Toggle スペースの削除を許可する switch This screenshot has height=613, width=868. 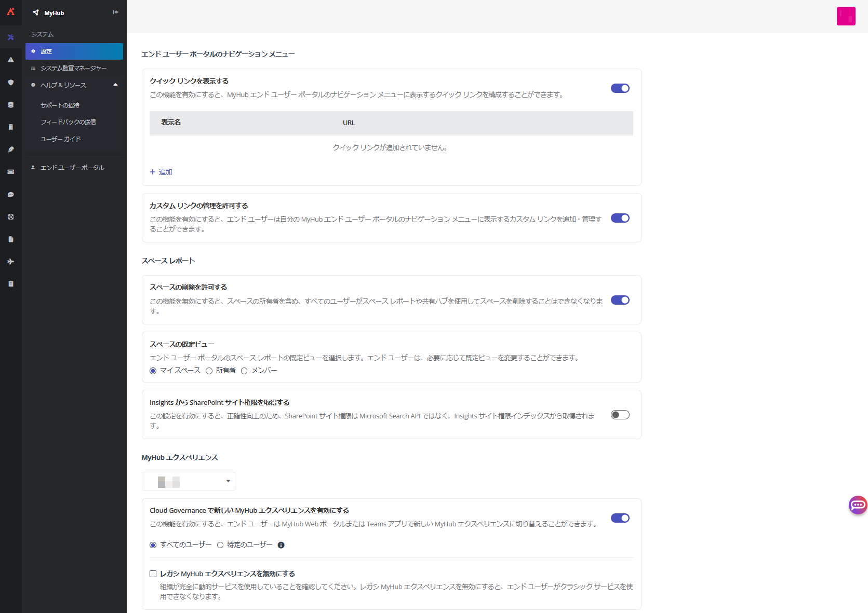click(620, 300)
